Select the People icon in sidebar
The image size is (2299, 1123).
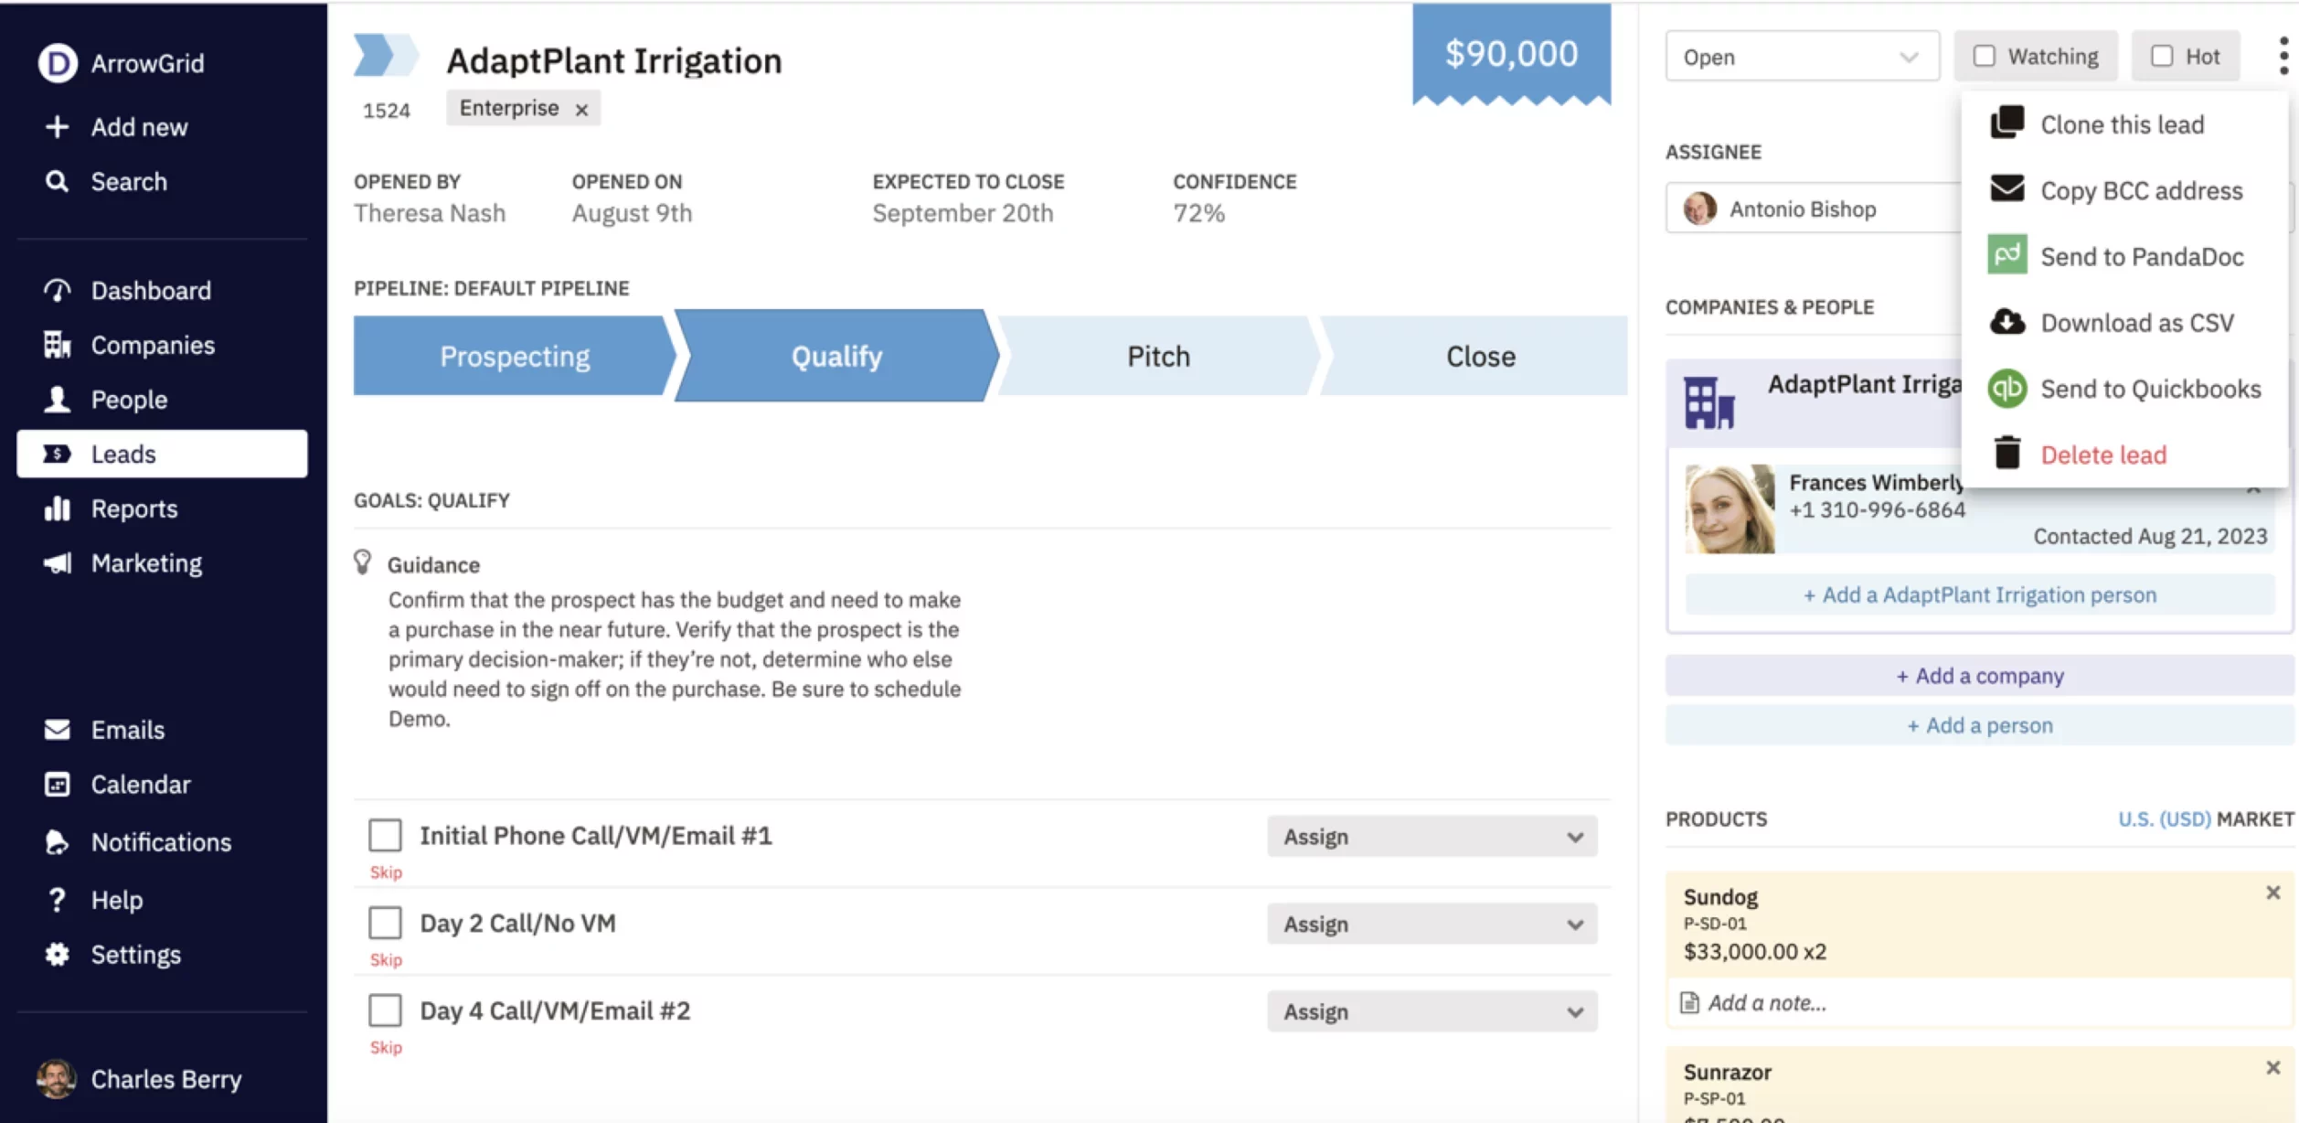[57, 399]
